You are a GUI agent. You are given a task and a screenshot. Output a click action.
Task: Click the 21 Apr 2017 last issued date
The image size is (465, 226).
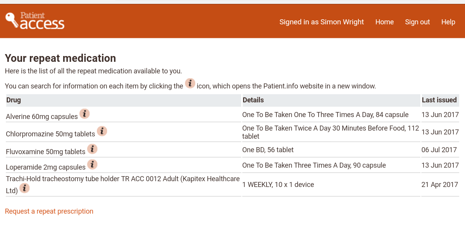[x=440, y=185]
